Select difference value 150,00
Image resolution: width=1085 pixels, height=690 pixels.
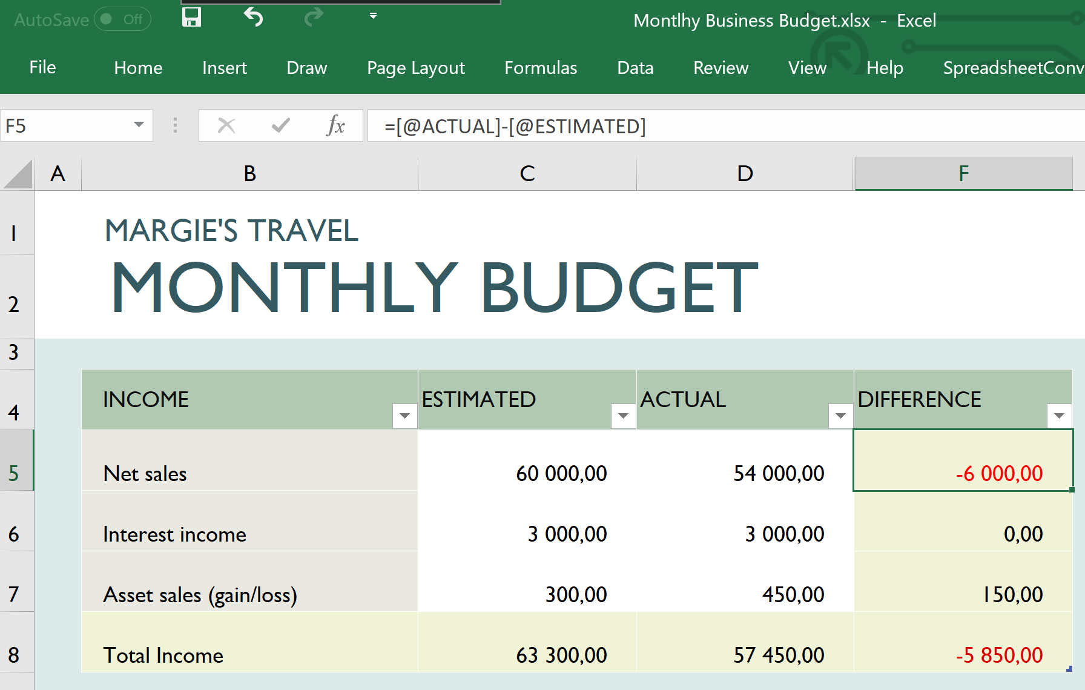[963, 582]
